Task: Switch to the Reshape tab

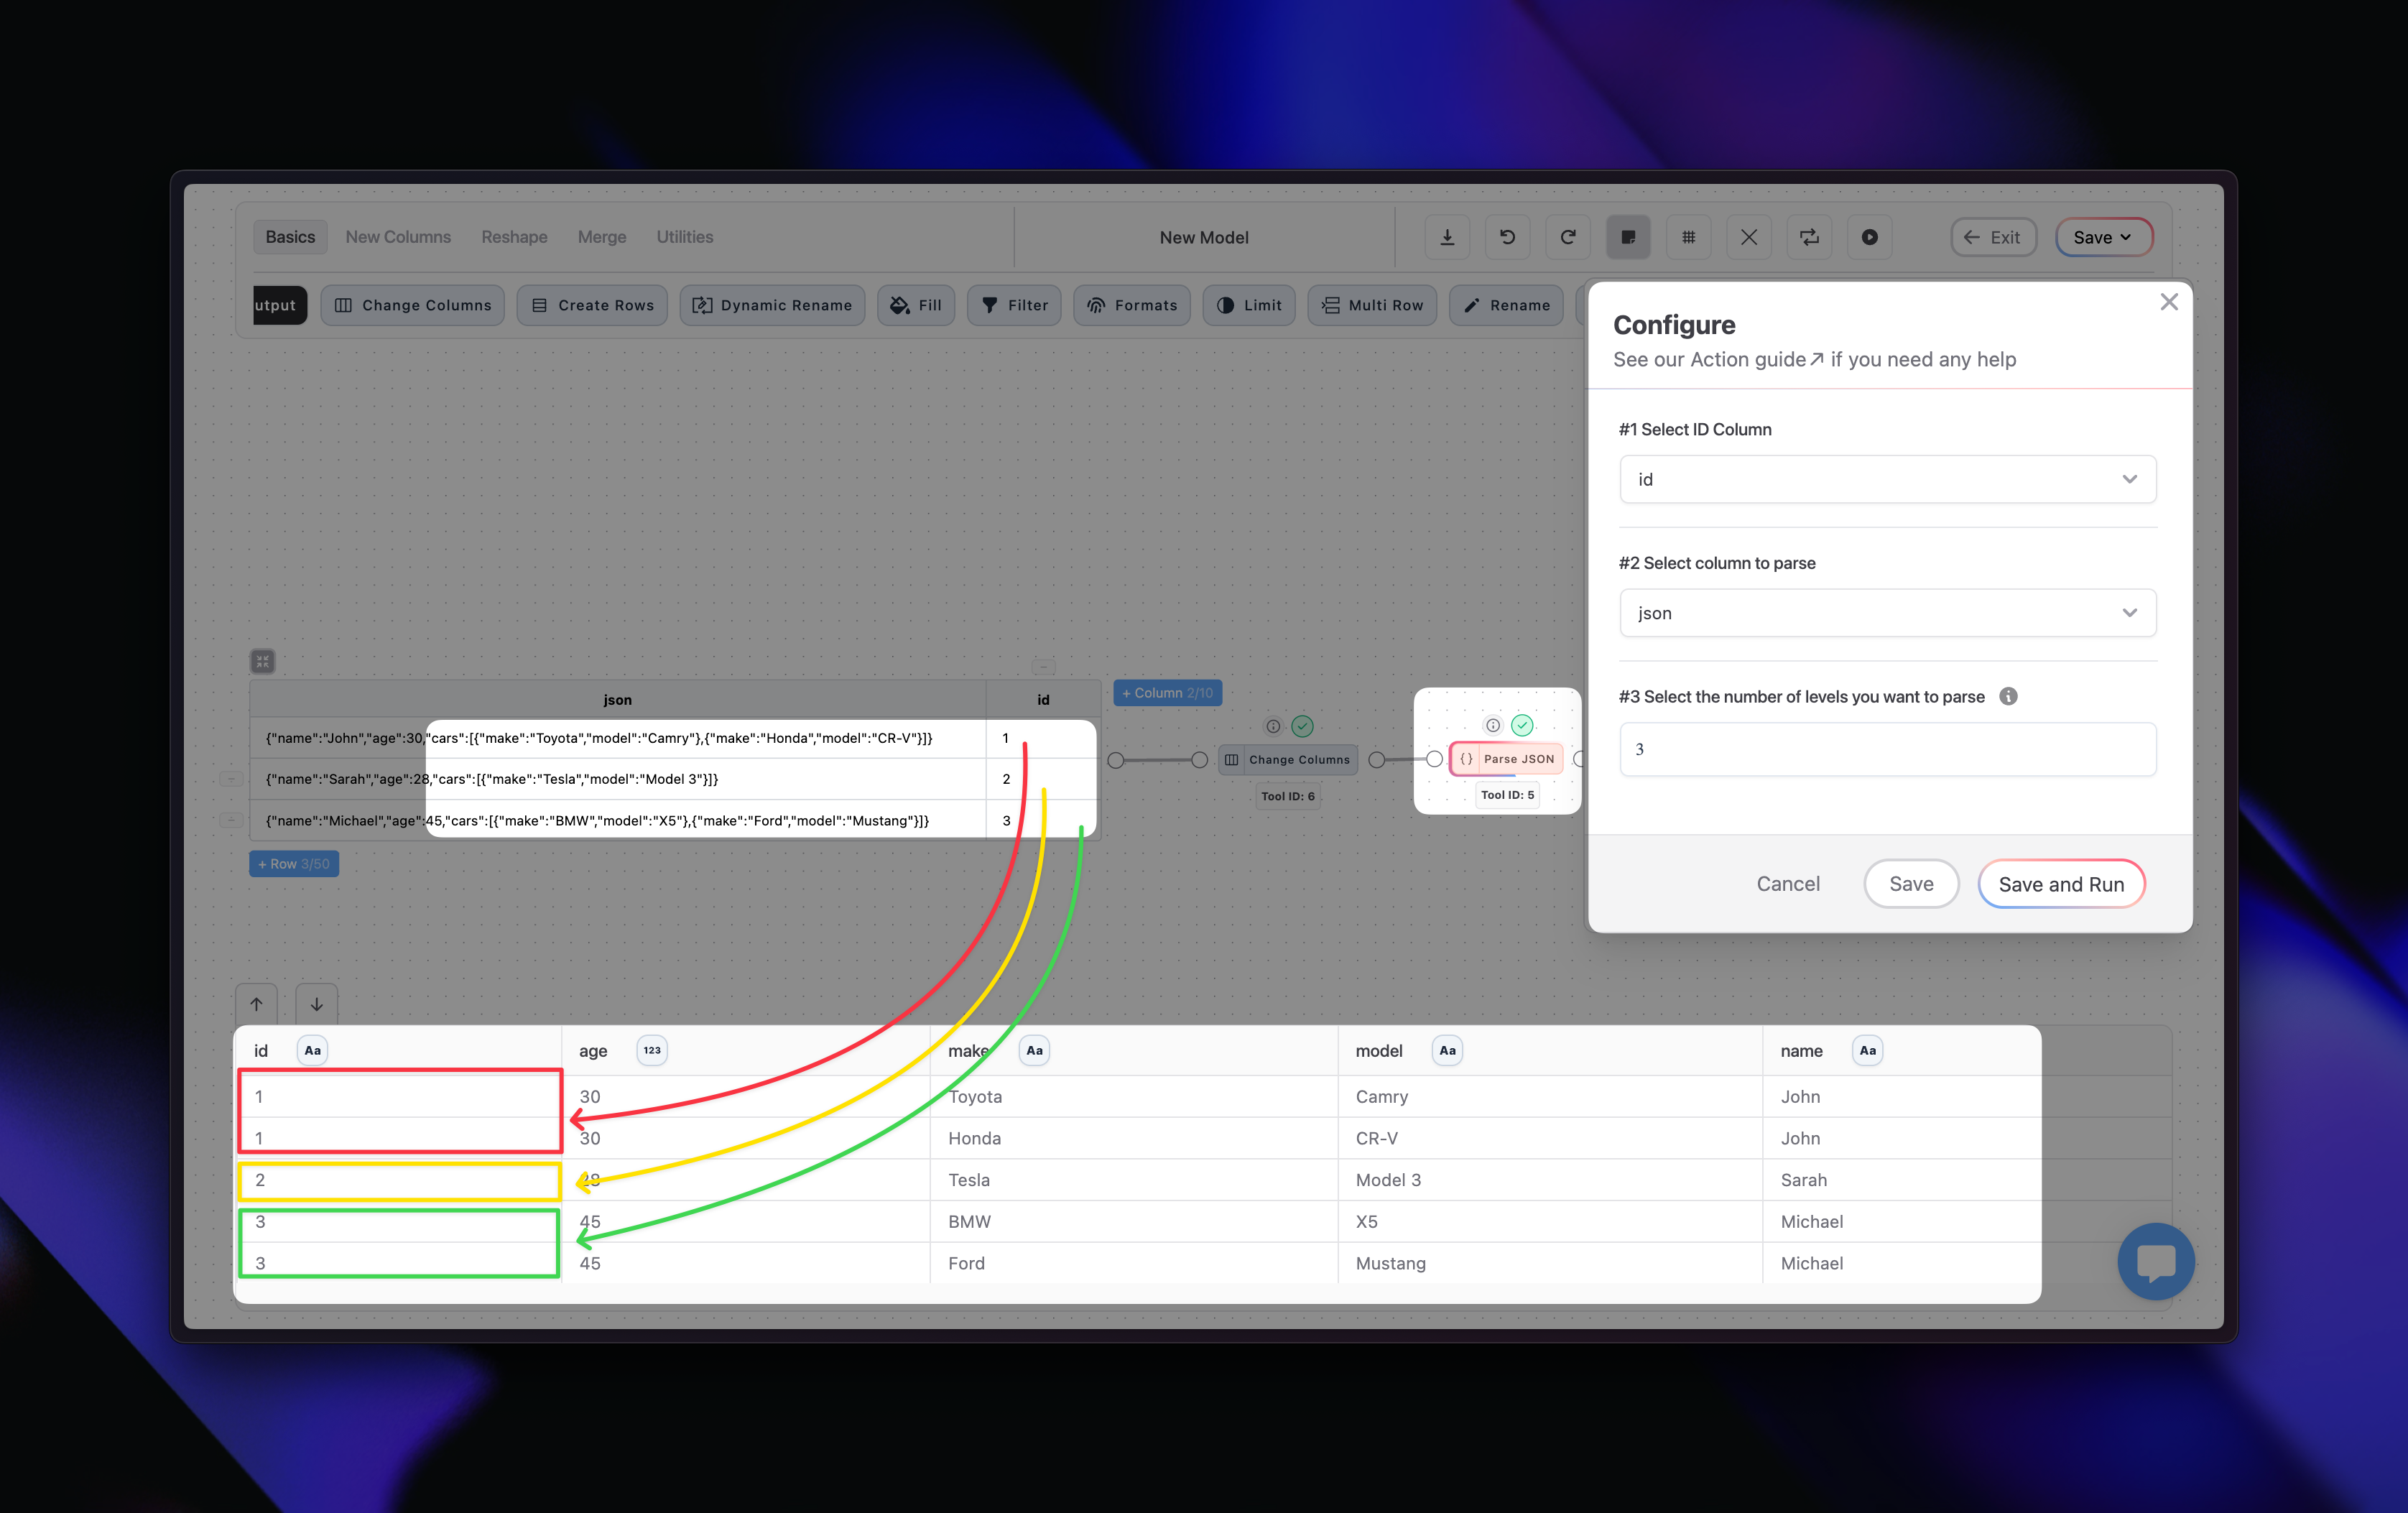Action: pos(514,237)
